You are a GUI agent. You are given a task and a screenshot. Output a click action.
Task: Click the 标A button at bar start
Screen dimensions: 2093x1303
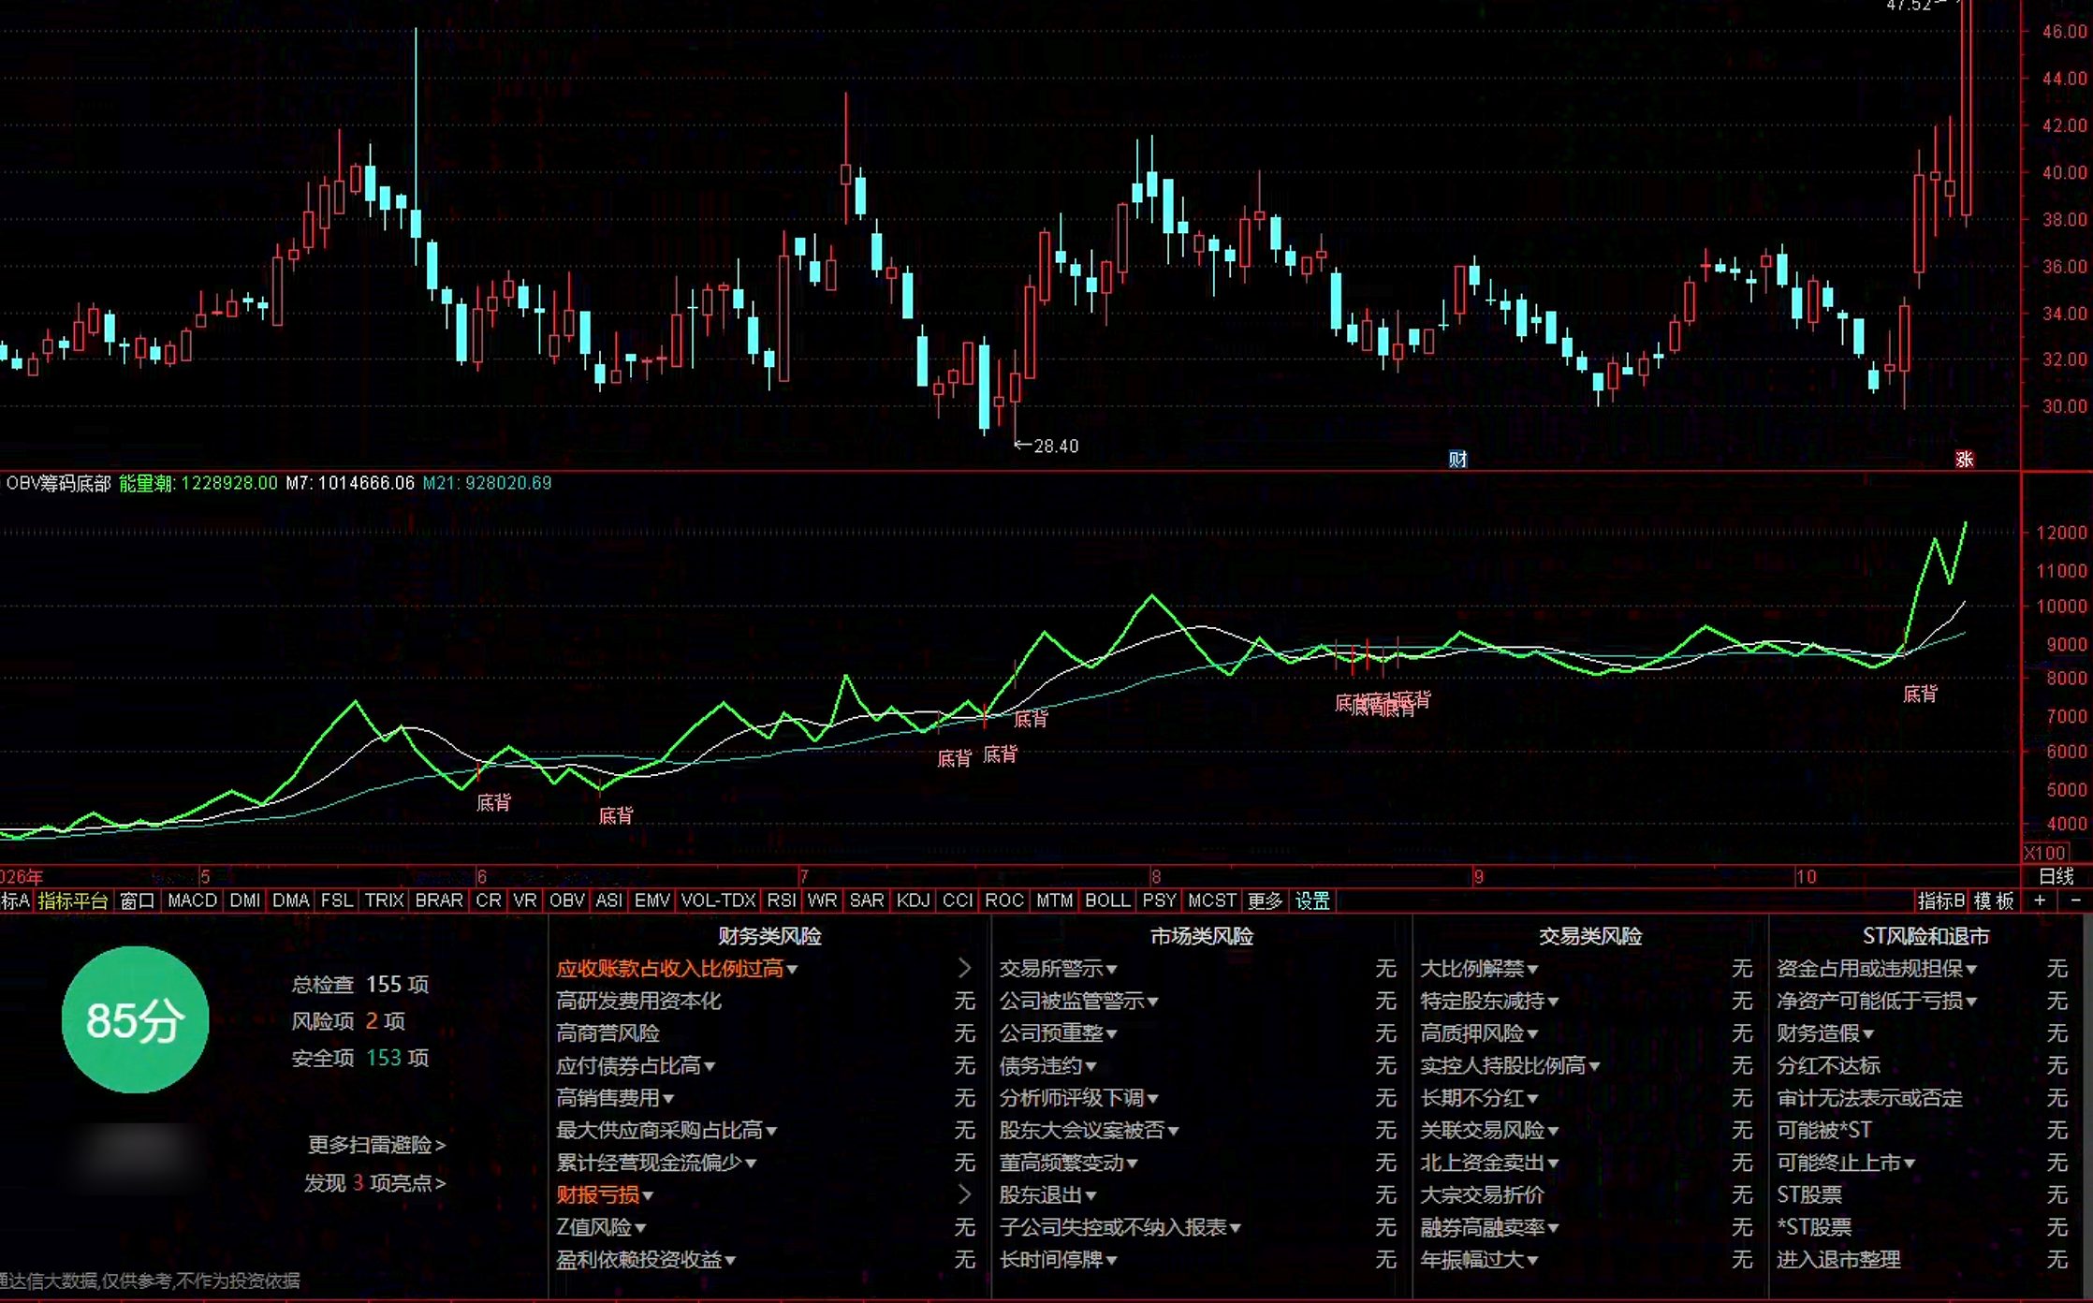(x=16, y=900)
